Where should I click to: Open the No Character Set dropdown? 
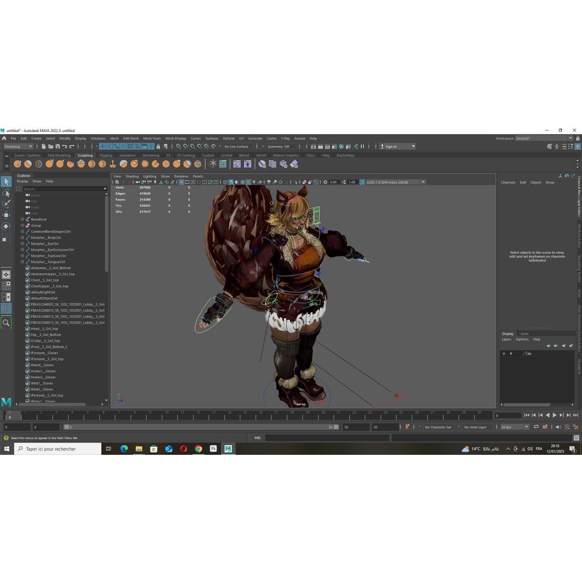[x=438, y=427]
